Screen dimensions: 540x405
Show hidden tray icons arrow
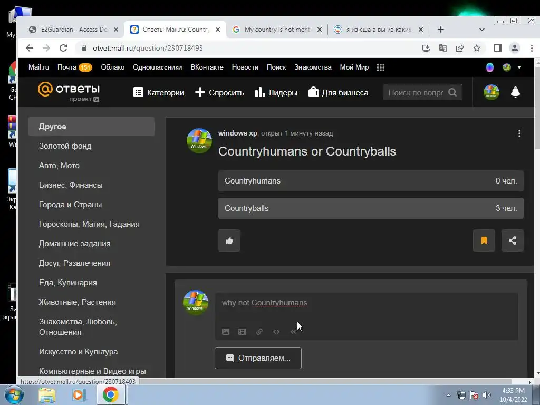click(x=448, y=395)
